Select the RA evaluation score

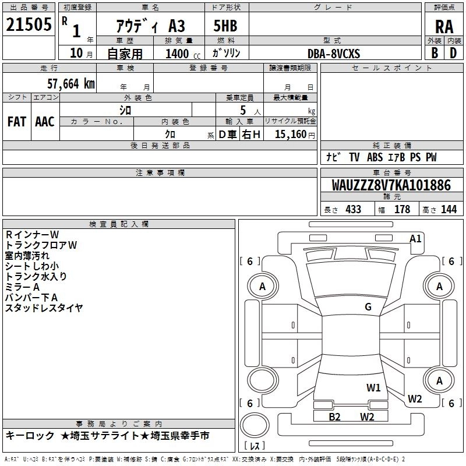coord(444,27)
